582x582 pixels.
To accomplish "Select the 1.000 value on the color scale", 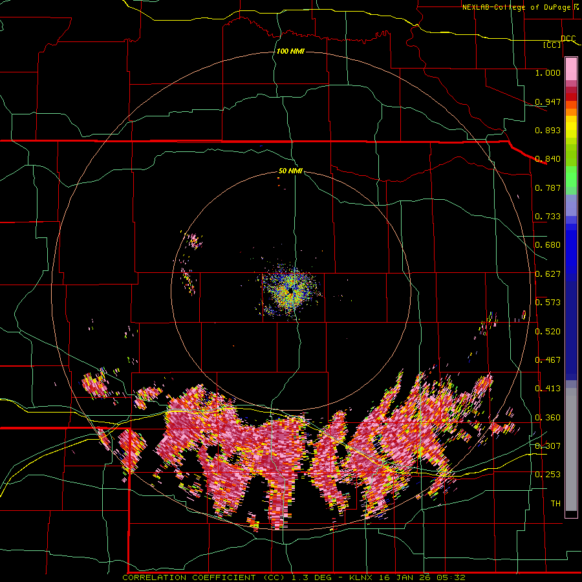I will (x=548, y=72).
